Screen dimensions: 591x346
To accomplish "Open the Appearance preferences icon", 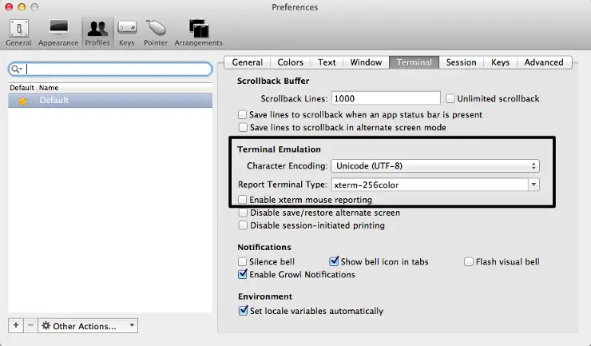I will pos(58,30).
